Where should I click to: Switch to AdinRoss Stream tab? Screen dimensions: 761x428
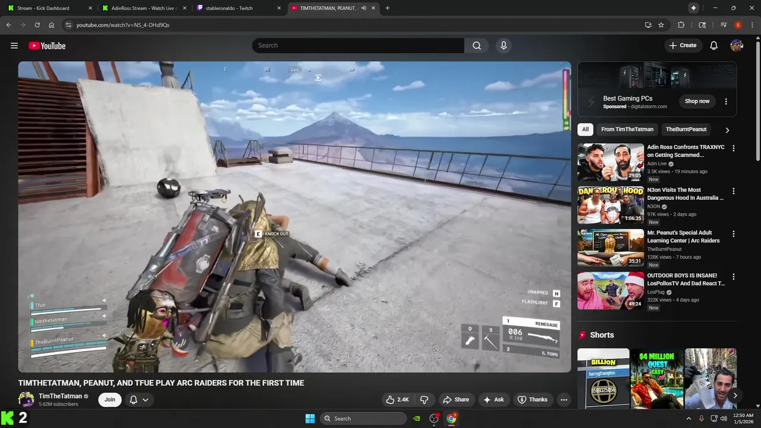click(144, 8)
